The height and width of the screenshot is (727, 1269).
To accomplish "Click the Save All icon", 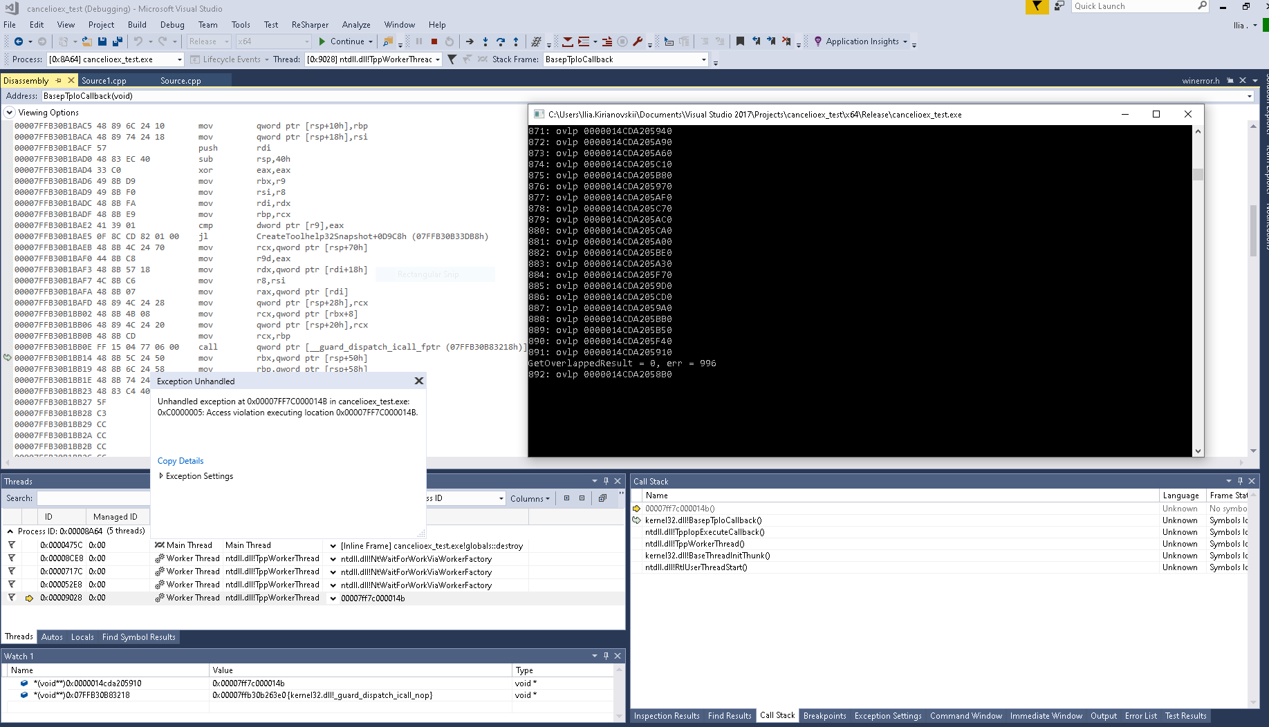I will tap(117, 41).
